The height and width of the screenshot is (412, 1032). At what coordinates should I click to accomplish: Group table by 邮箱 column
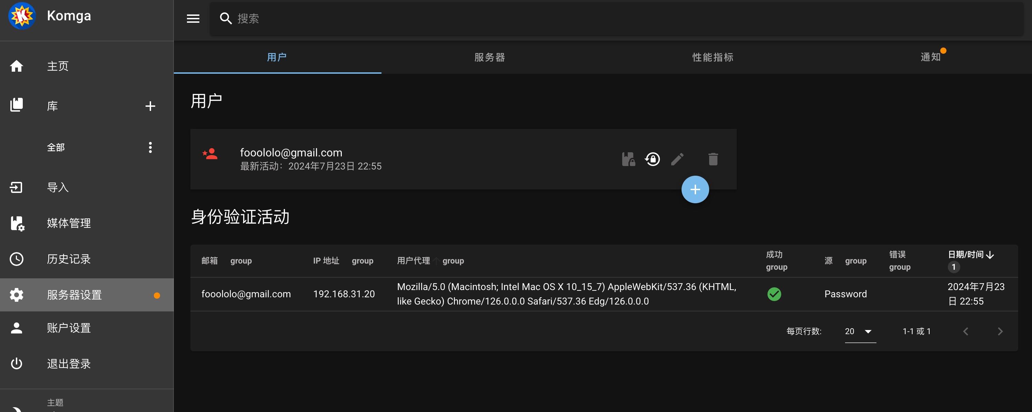(241, 261)
